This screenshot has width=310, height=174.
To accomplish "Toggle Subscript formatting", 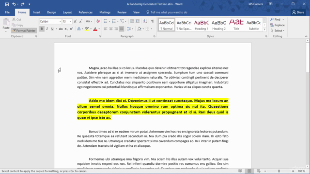I will (x=66, y=29).
